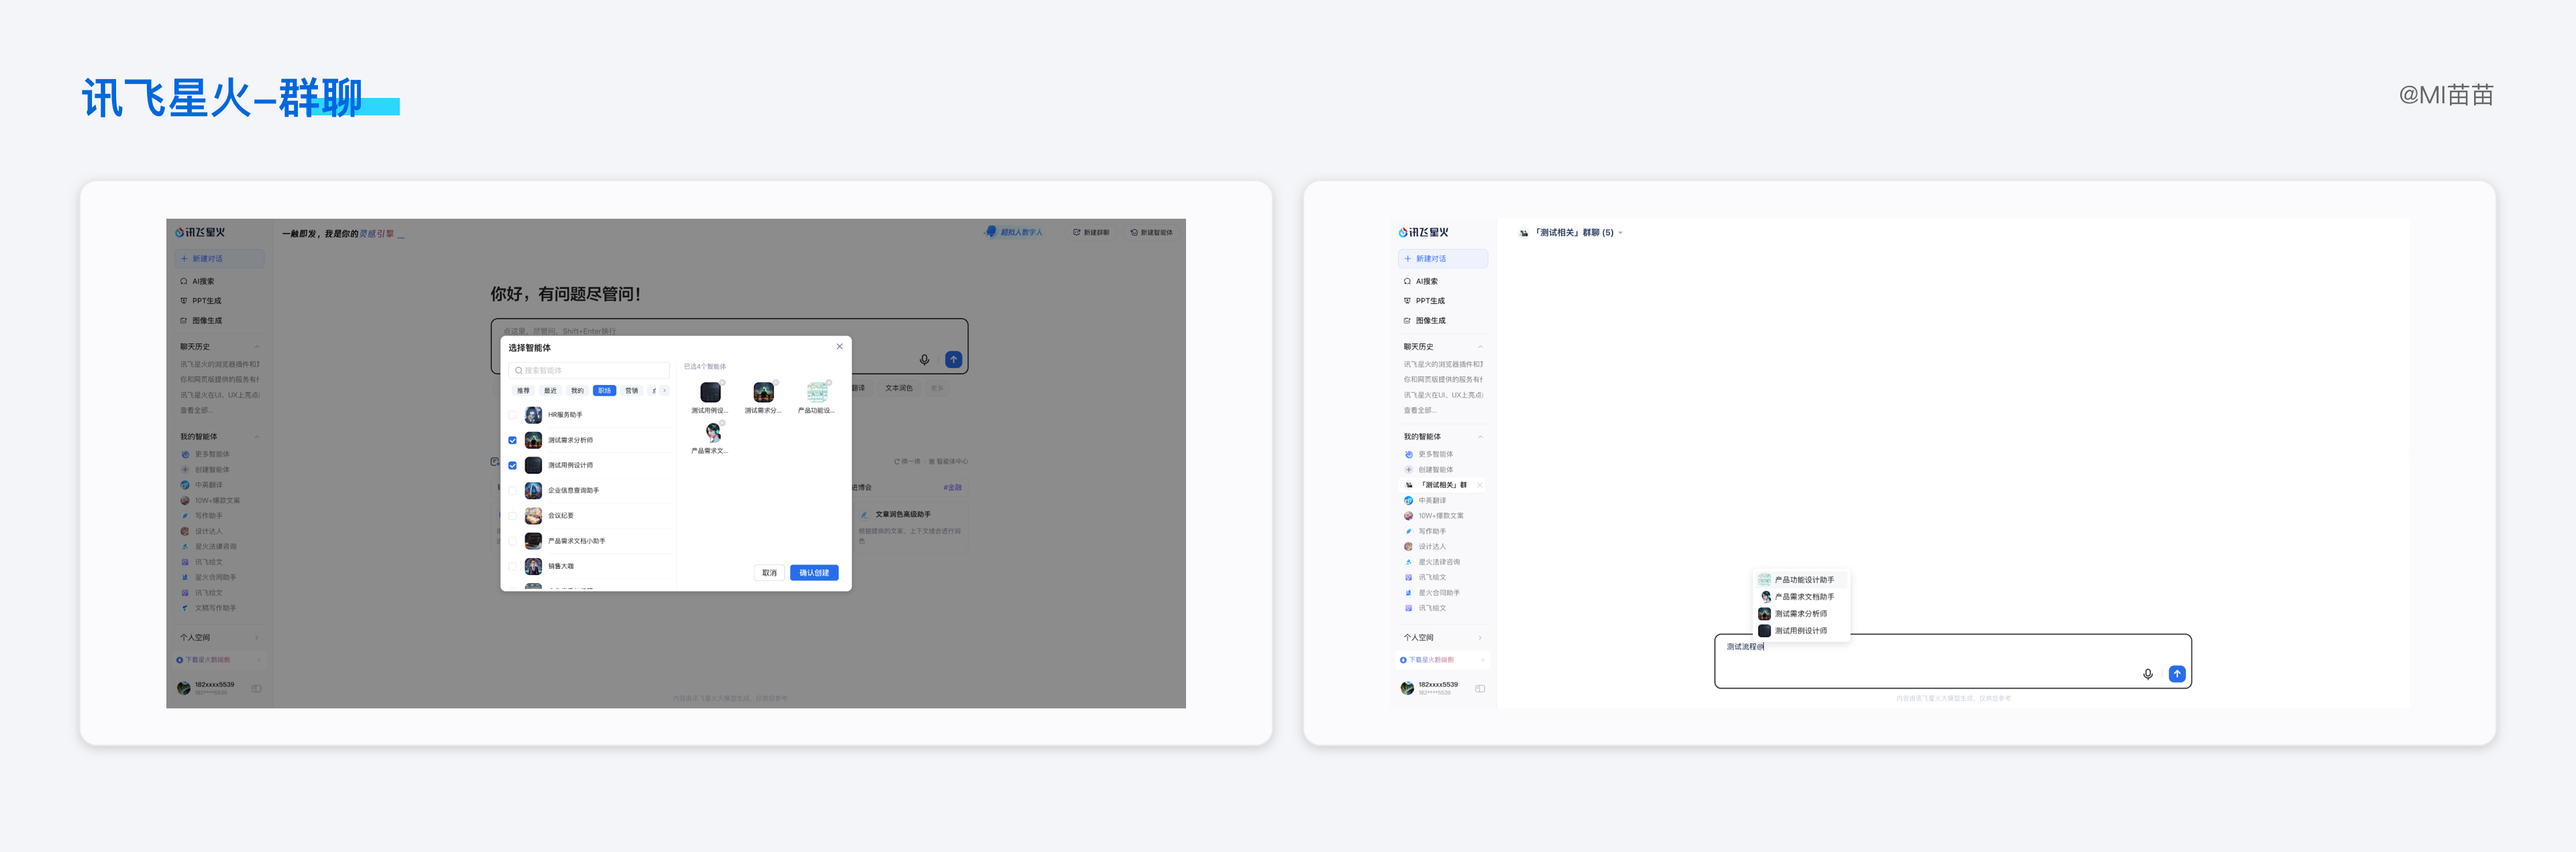Click the HR服务助手 avatar in the list
The image size is (2576, 852).
534,415
